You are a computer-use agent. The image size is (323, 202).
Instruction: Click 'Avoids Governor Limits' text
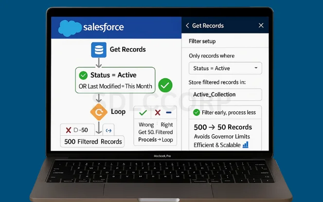pos(222,136)
